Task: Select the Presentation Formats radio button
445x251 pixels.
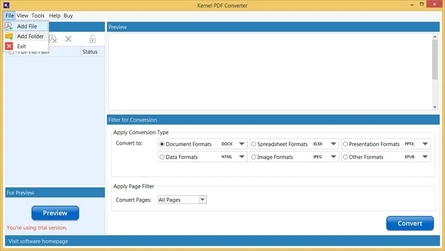Action: [345, 144]
